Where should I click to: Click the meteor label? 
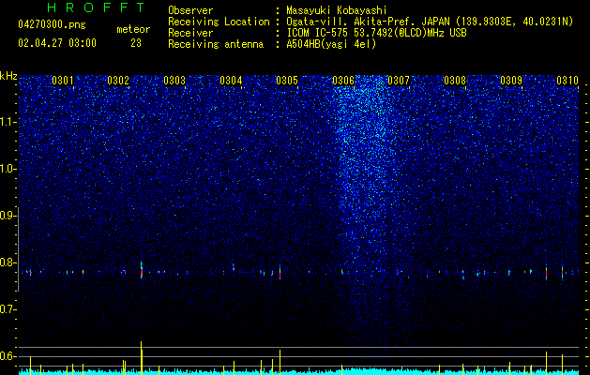point(133,29)
